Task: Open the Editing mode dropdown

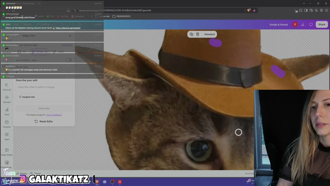Action: (45, 25)
